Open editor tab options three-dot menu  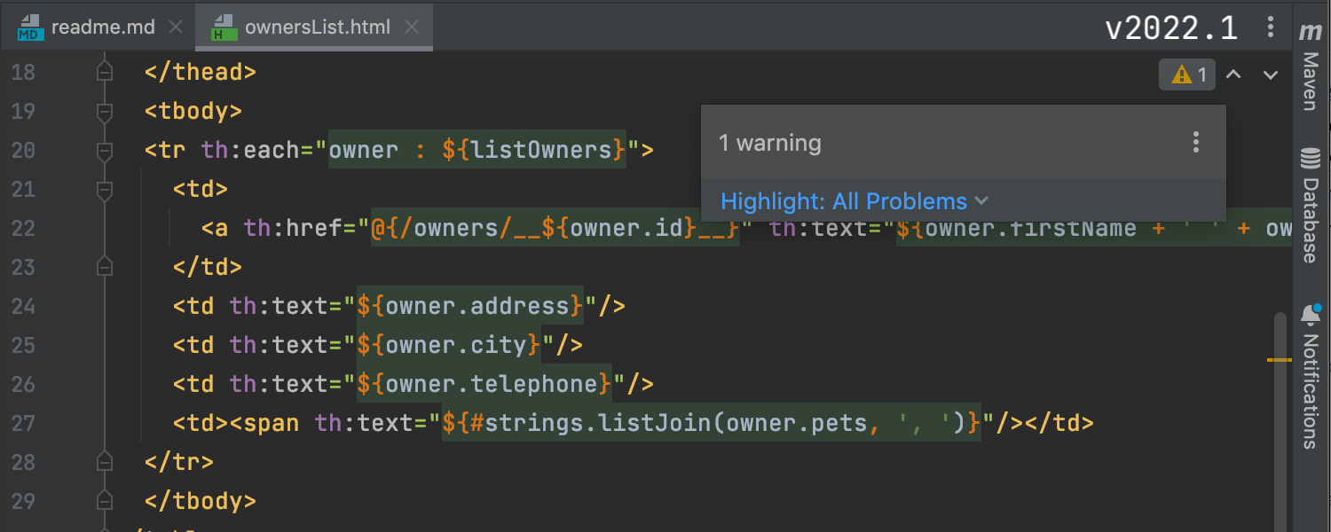[1271, 27]
